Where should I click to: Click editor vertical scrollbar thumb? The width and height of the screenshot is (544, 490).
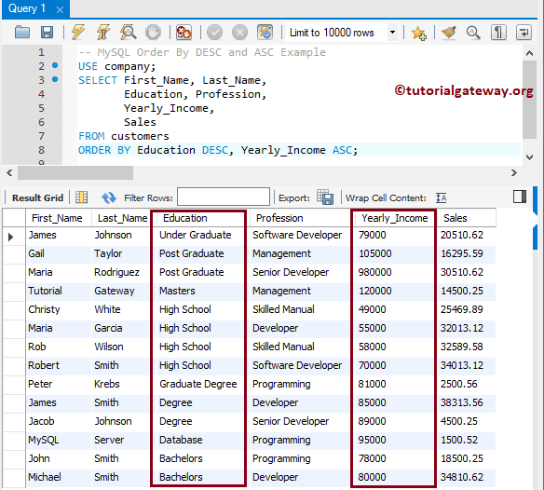(x=529, y=100)
